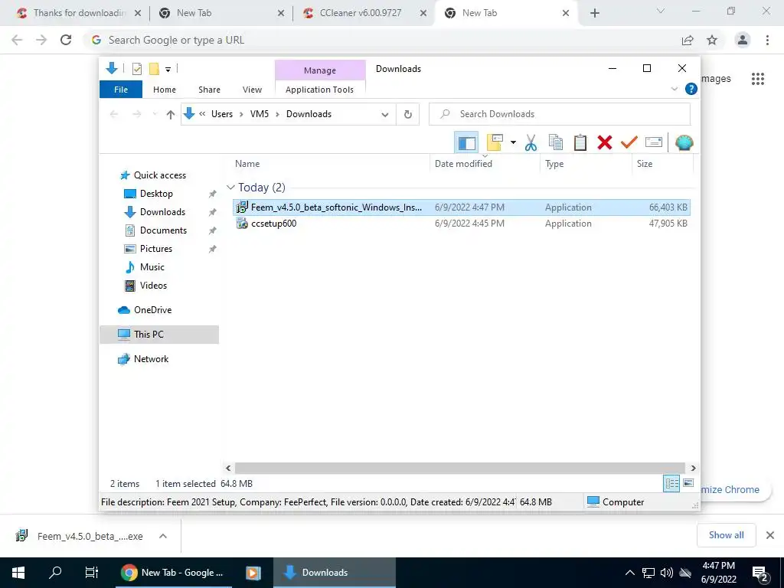Click the Chrome share page icon

(x=688, y=40)
